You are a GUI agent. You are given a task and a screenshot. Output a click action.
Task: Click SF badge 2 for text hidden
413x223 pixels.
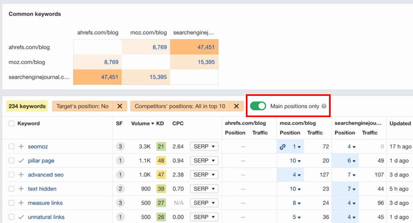[121, 189]
